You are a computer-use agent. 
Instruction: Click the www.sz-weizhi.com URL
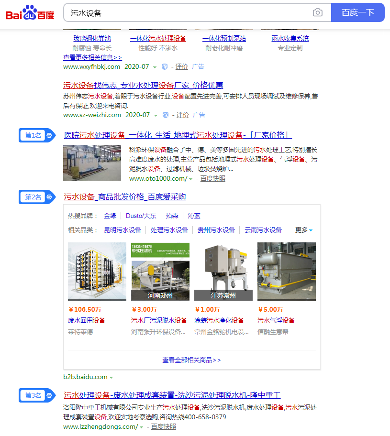coord(92,115)
